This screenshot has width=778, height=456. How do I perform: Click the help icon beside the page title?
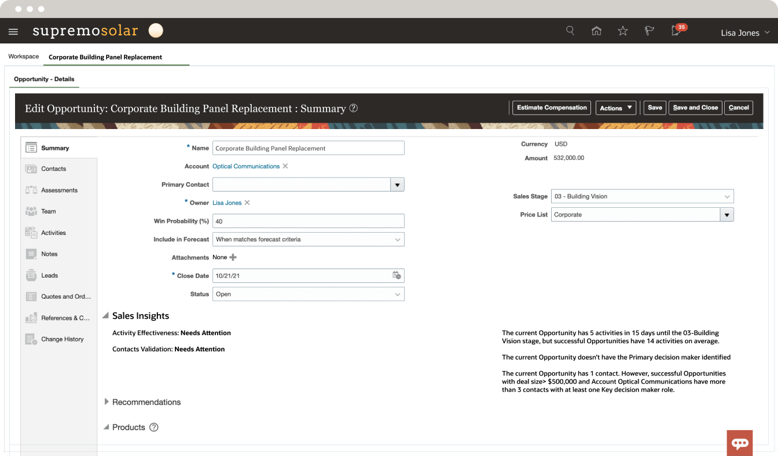(x=353, y=108)
